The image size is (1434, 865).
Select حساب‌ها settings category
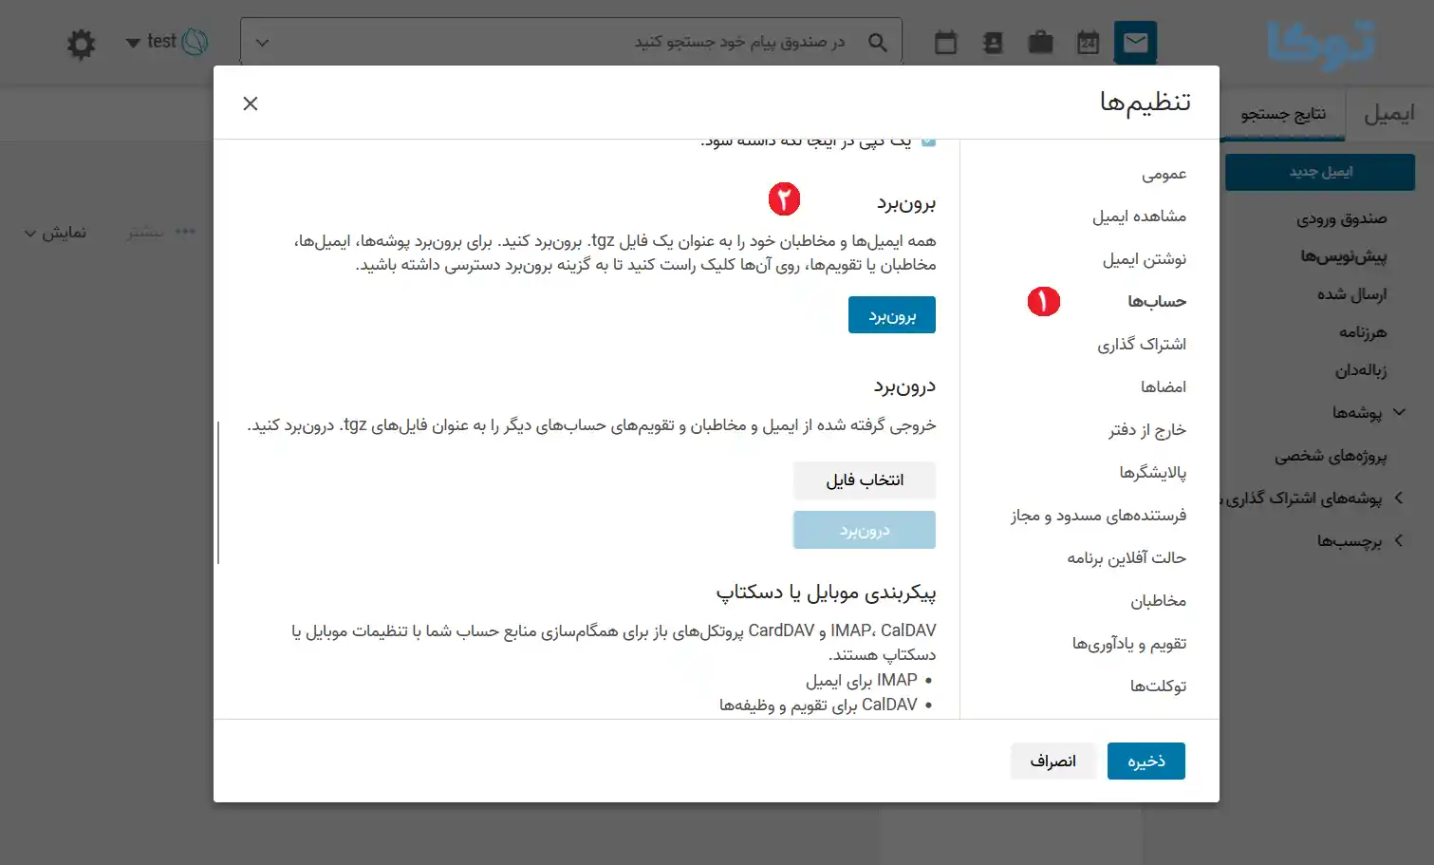click(x=1157, y=302)
